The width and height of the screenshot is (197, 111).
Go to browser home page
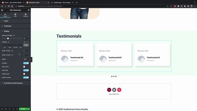tap(12, 6)
